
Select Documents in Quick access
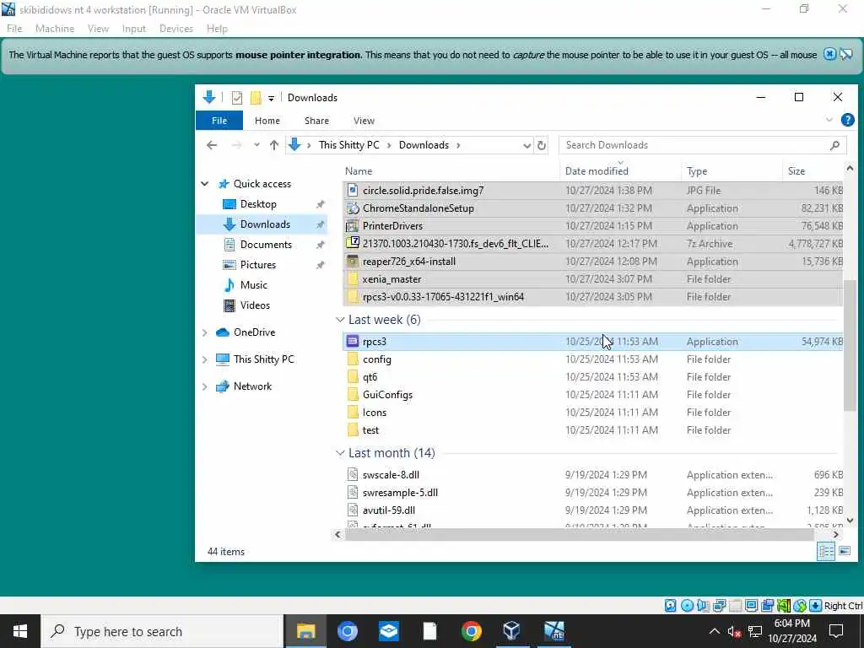click(266, 245)
